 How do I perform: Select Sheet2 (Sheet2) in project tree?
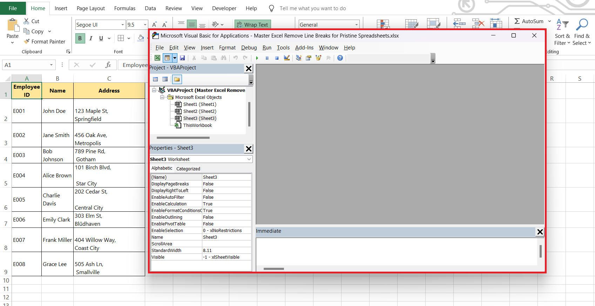tap(200, 111)
